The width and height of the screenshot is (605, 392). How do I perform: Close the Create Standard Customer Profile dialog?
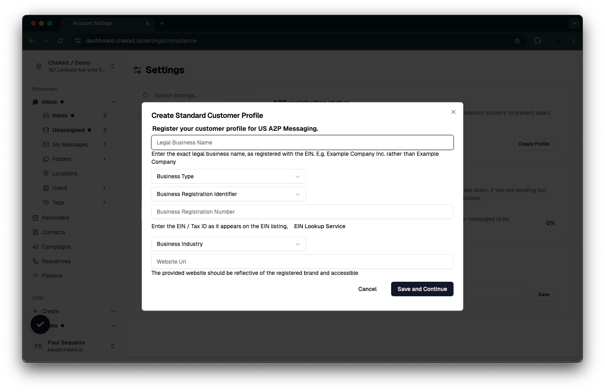pyautogui.click(x=454, y=112)
